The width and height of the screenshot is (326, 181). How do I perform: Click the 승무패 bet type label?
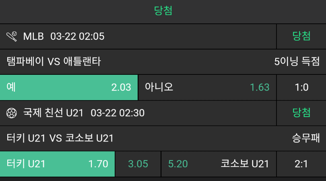(306, 138)
